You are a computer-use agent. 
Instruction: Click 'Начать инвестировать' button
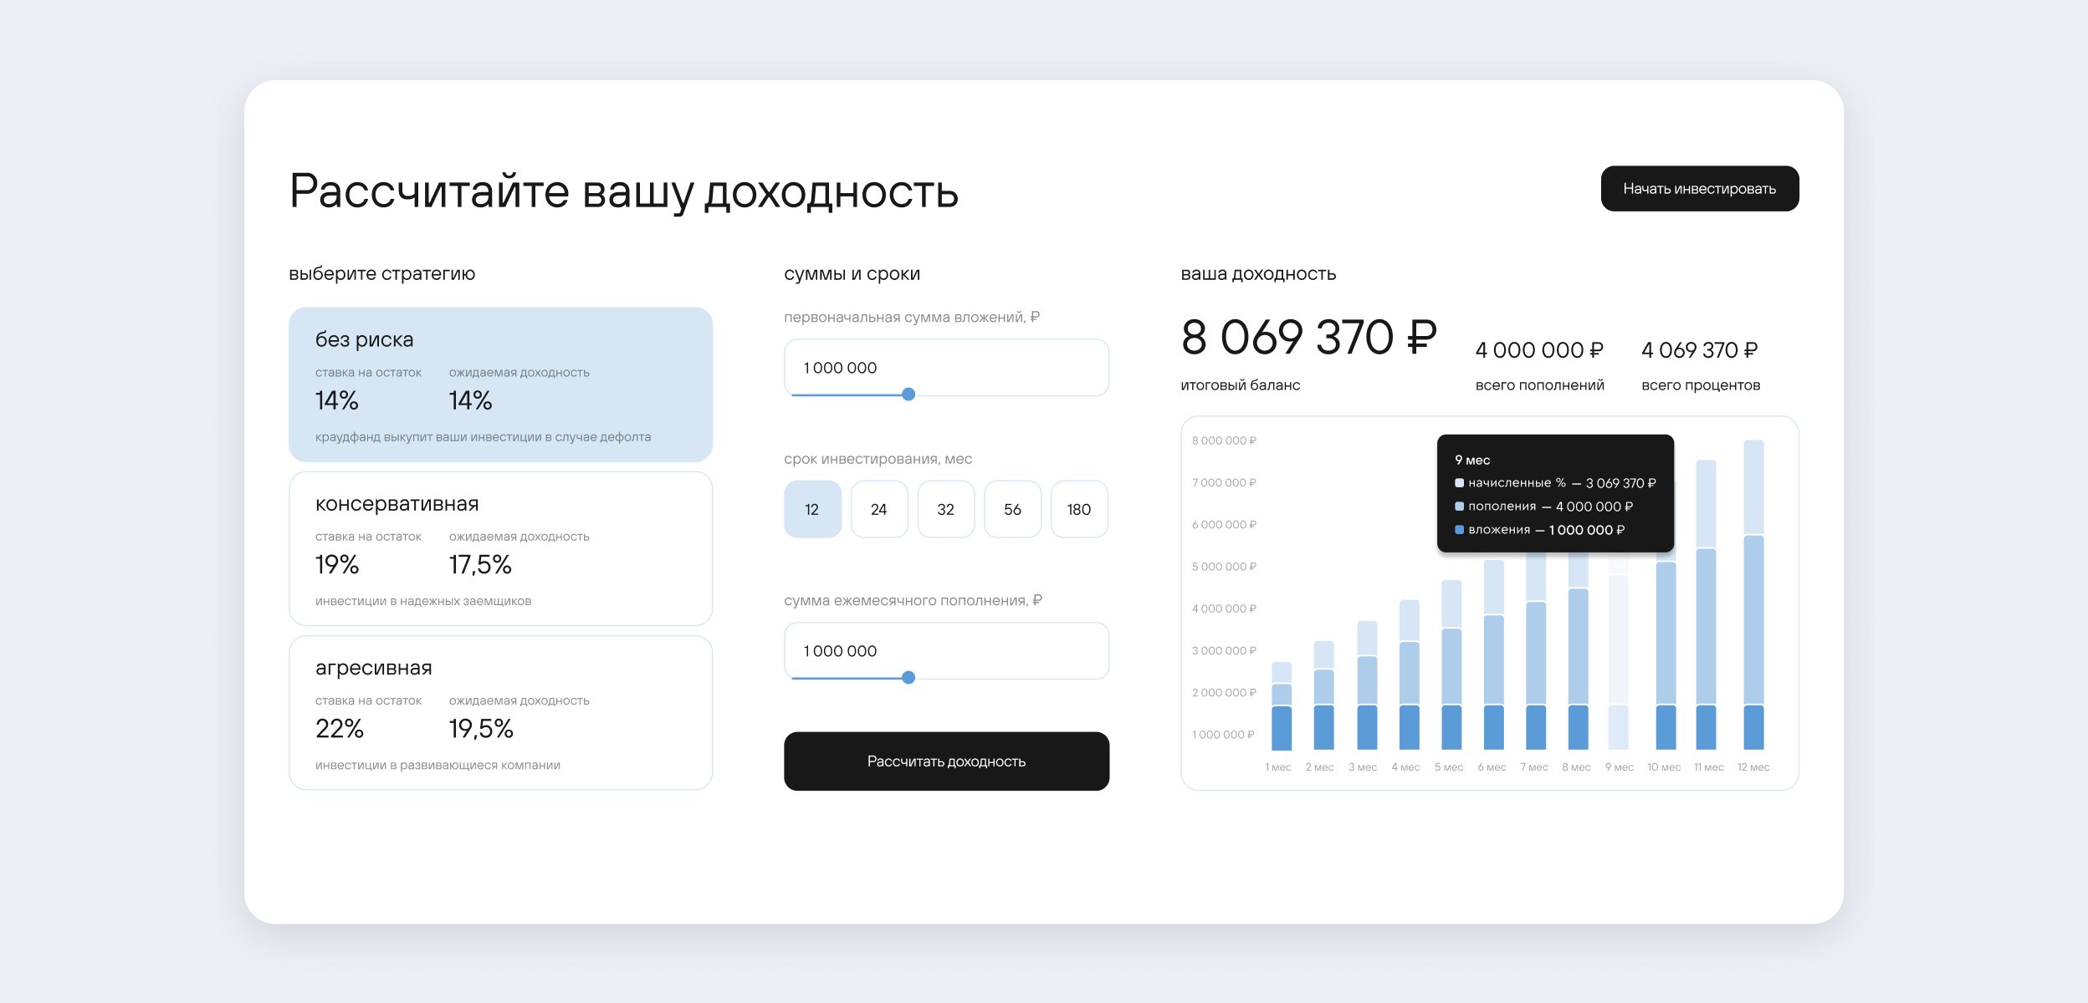(x=1699, y=189)
